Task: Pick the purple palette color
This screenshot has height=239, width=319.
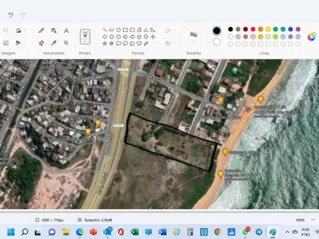Action: click(298, 29)
